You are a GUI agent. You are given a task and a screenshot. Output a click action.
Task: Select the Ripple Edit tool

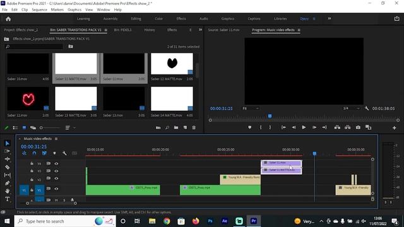point(7,159)
